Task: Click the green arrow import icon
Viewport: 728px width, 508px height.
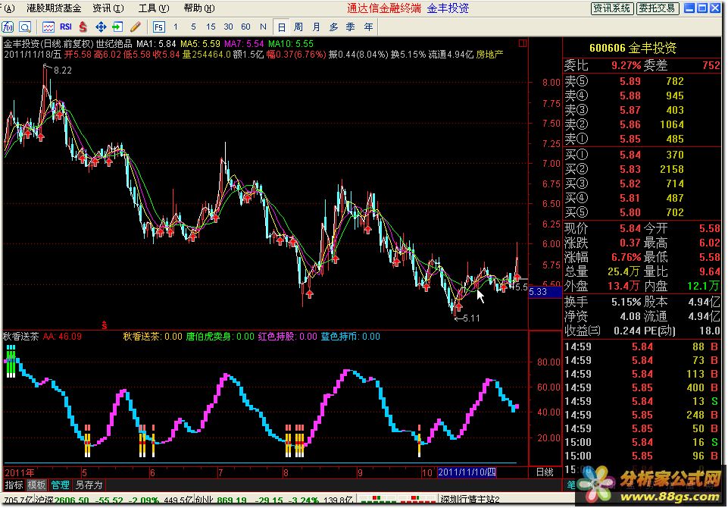Action: [x=117, y=27]
